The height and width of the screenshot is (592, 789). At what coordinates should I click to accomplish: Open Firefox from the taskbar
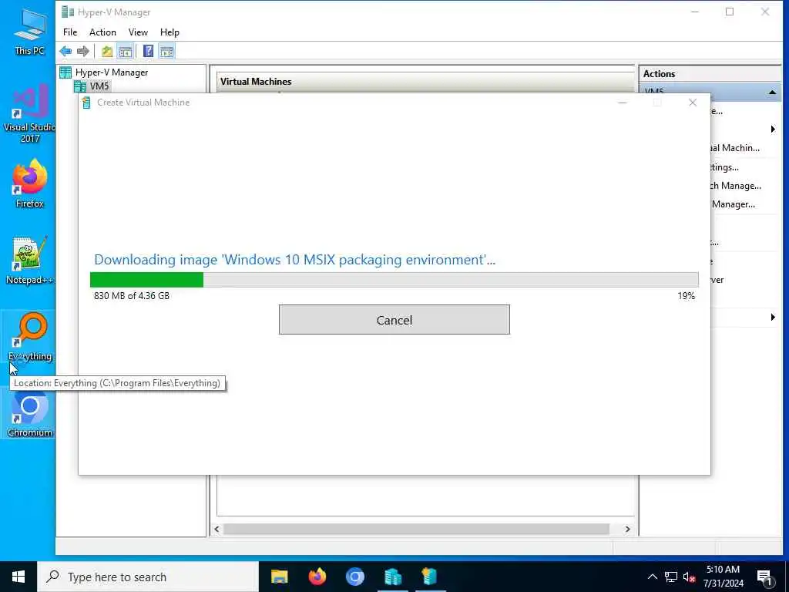(x=317, y=577)
